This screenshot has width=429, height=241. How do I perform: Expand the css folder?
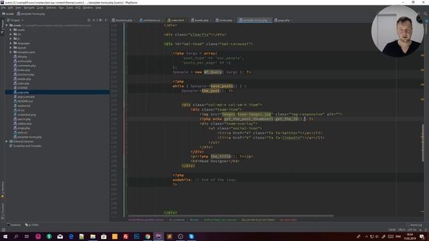coord(11,34)
